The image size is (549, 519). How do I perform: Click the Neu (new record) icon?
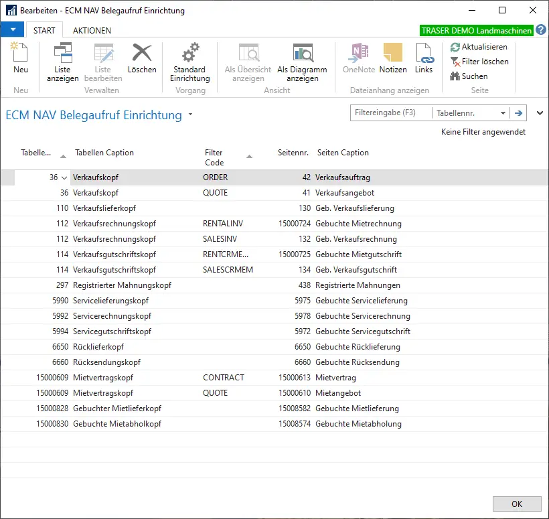pyautogui.click(x=21, y=57)
